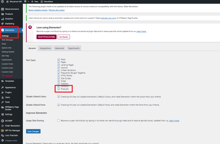
Task: Click activate your copy link
Action: coord(109,18)
